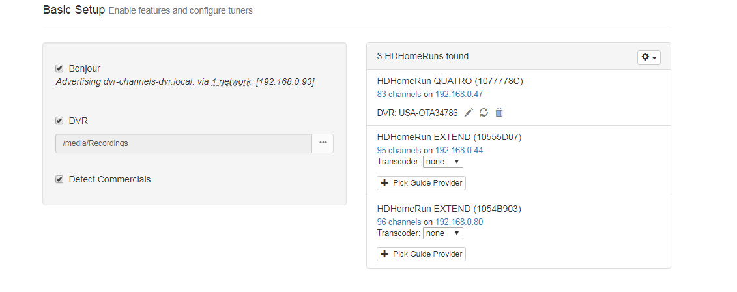Image resolution: width=737 pixels, height=292 pixels.
Task: Open Transcoder dropdown for EXTEND 10555D07
Action: point(442,162)
